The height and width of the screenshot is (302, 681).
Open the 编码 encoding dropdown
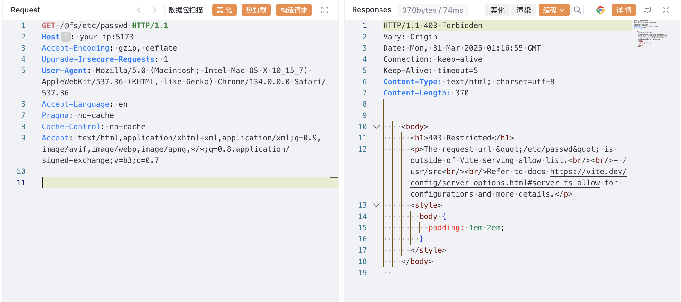tap(554, 10)
